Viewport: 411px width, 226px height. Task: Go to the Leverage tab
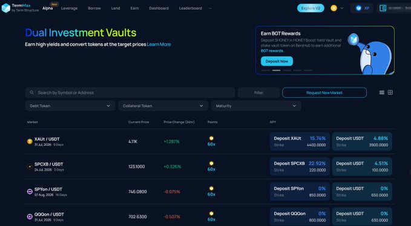[69, 8]
